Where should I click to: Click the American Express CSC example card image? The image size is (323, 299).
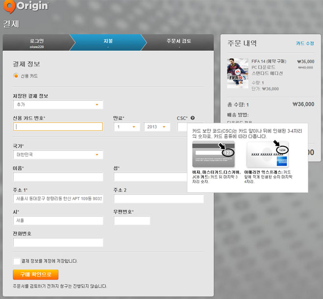click(x=267, y=154)
